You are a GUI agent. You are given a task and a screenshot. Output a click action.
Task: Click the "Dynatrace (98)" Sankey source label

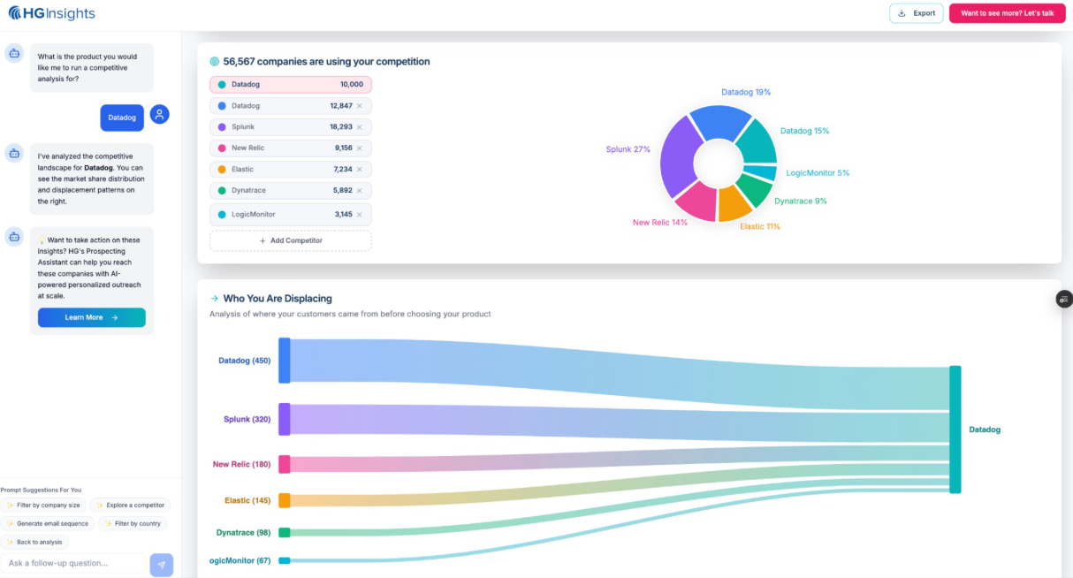click(x=244, y=533)
